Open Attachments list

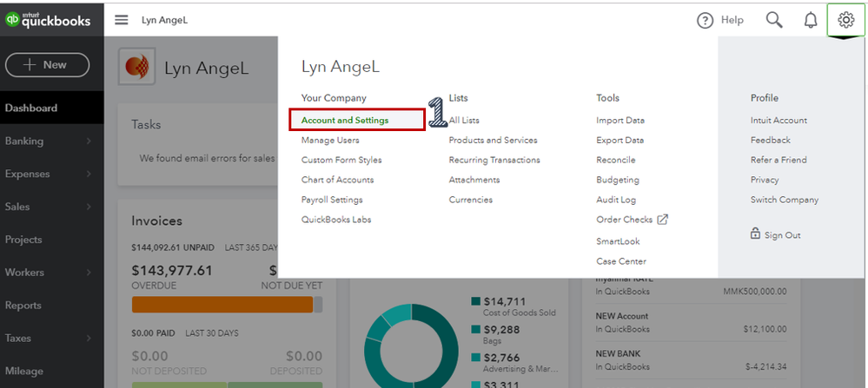(474, 180)
